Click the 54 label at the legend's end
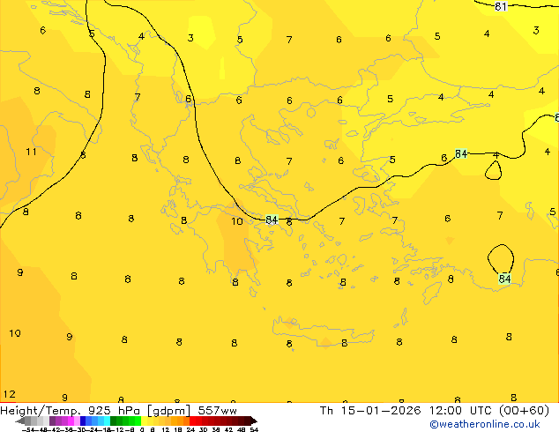The width and height of the screenshot is (559, 432). [254, 429]
